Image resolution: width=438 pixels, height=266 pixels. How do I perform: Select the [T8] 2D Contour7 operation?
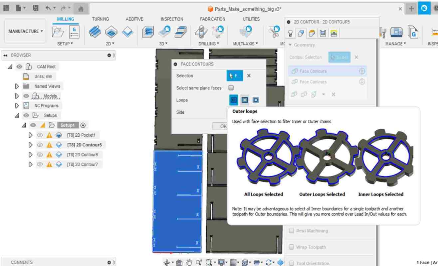(83, 164)
